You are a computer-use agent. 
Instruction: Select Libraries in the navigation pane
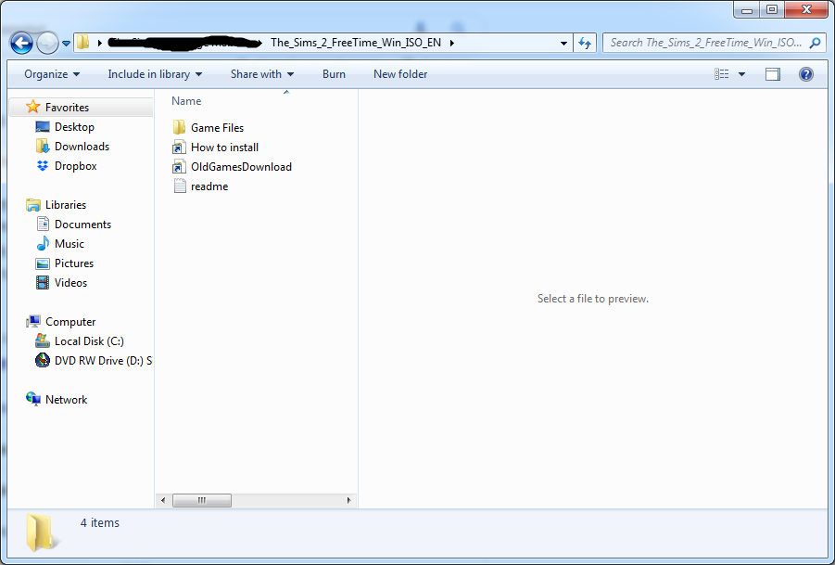coord(56,205)
